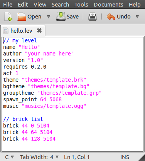Click the brick 44 128 5104 line

29,139
